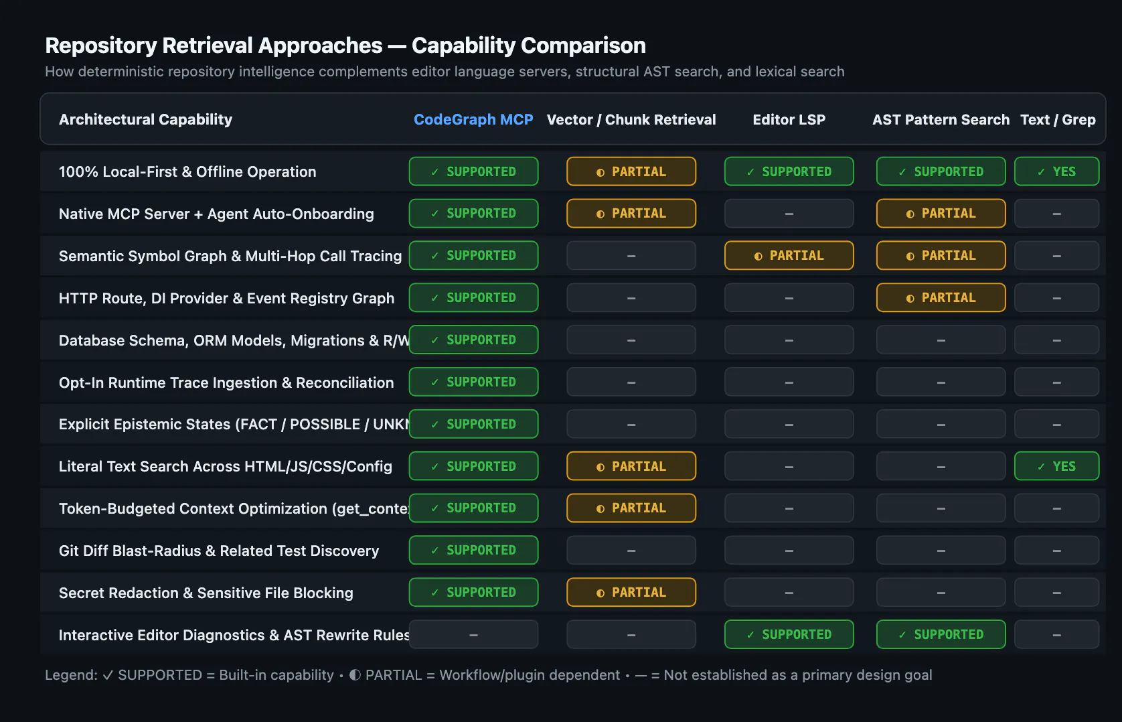
Task: Click the PARTIAL badge in the 100% Local-First row
Action: click(631, 171)
